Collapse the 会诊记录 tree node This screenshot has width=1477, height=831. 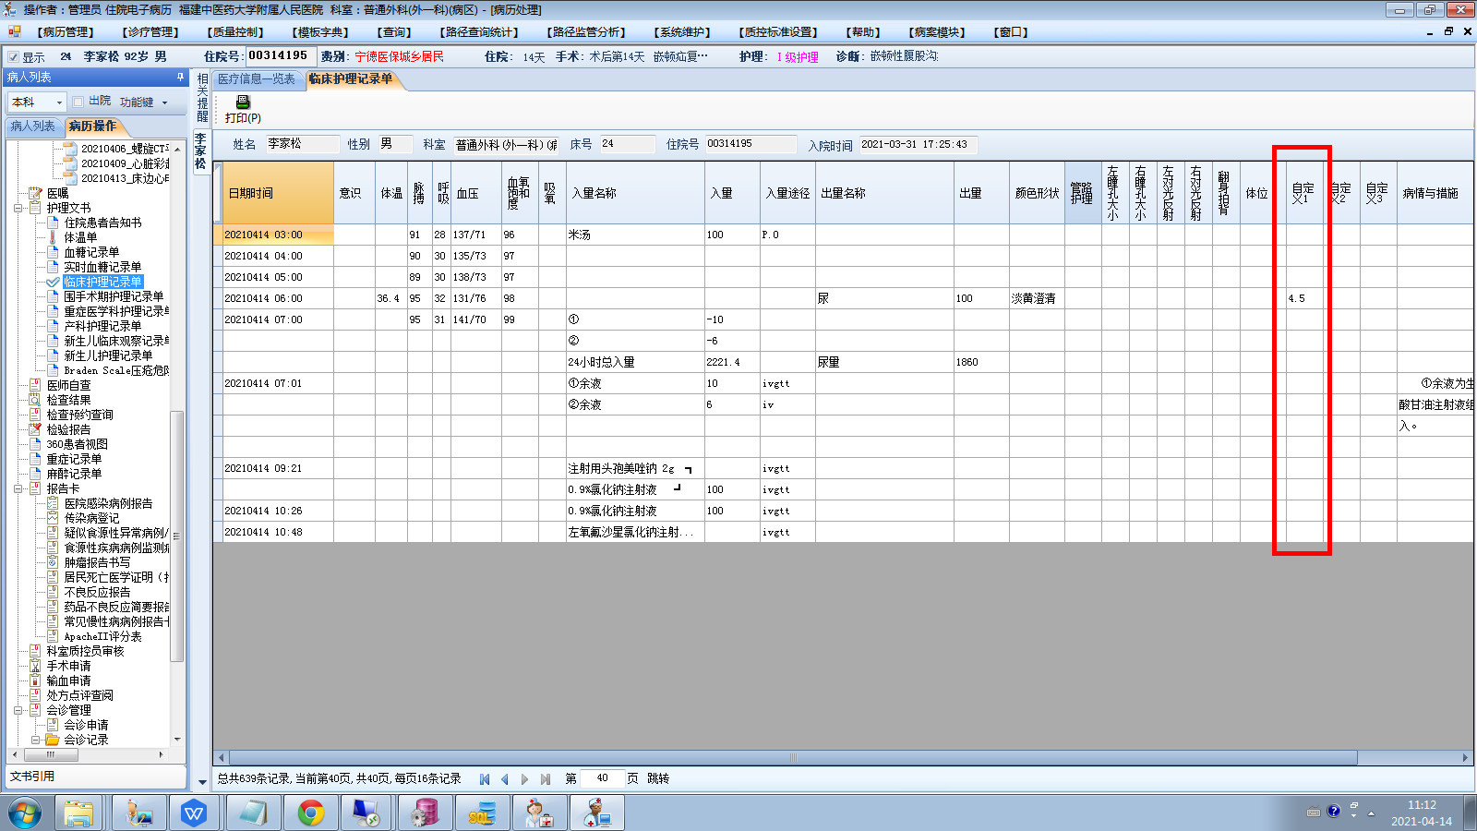tap(36, 740)
